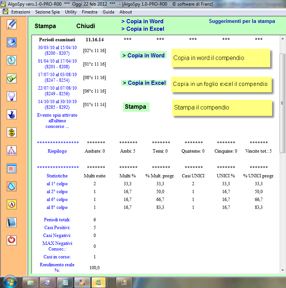This screenshot has width=286, height=288.
Task: Click the Copia in word il compendio note
Action: tap(221, 58)
